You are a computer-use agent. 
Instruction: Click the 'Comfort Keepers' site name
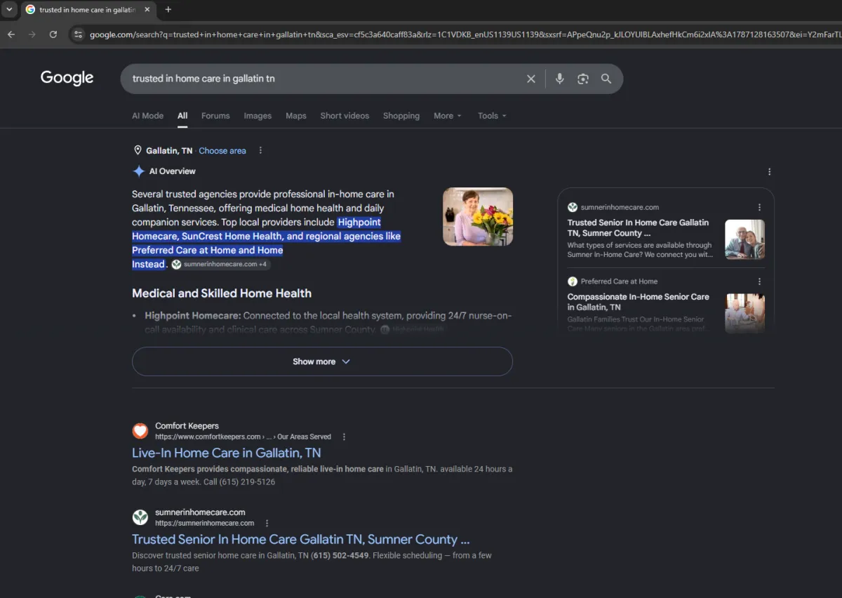pyautogui.click(x=187, y=425)
